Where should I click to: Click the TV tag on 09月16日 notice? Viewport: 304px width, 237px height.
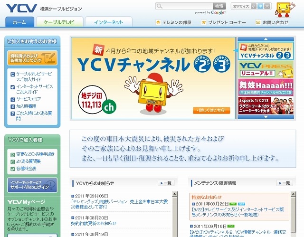point(231,226)
